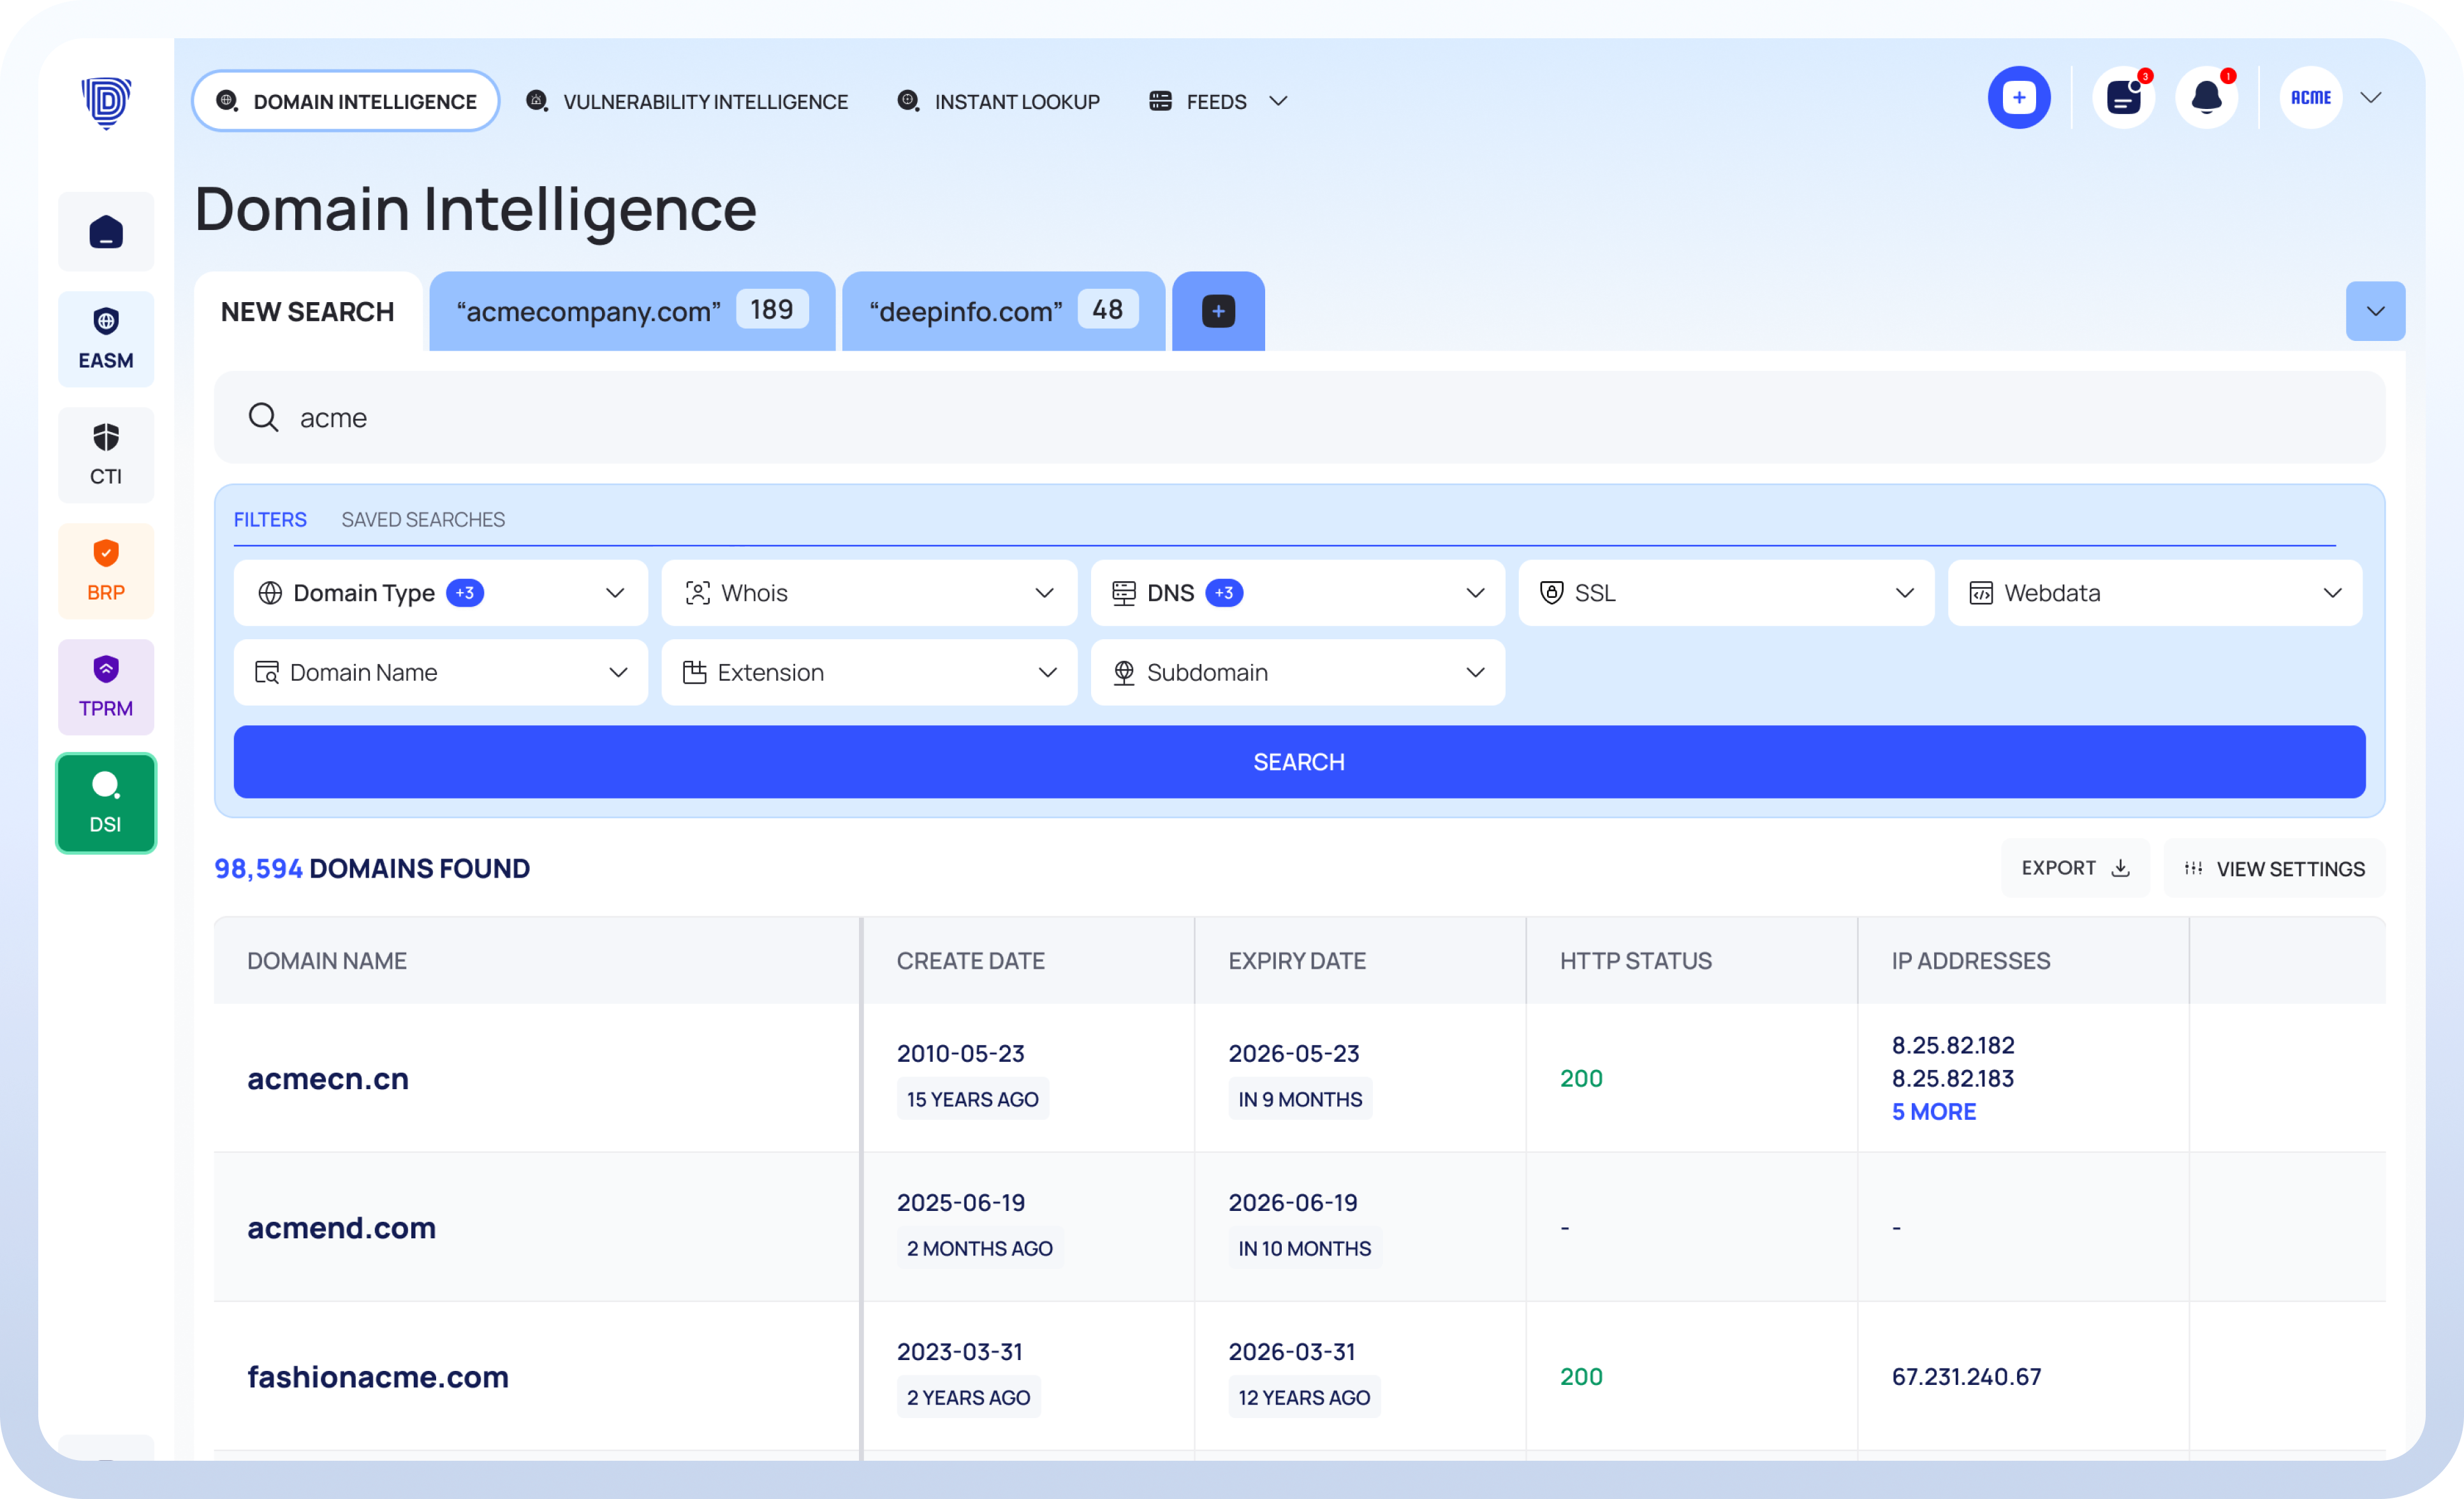The height and width of the screenshot is (1499, 2464).
Task: Select the BRP sidebar module
Action: point(106,570)
